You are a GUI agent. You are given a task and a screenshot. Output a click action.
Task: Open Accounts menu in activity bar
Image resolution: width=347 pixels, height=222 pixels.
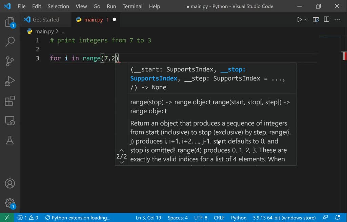coord(10,183)
